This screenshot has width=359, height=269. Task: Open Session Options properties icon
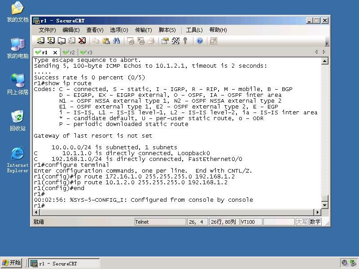coord(165,41)
